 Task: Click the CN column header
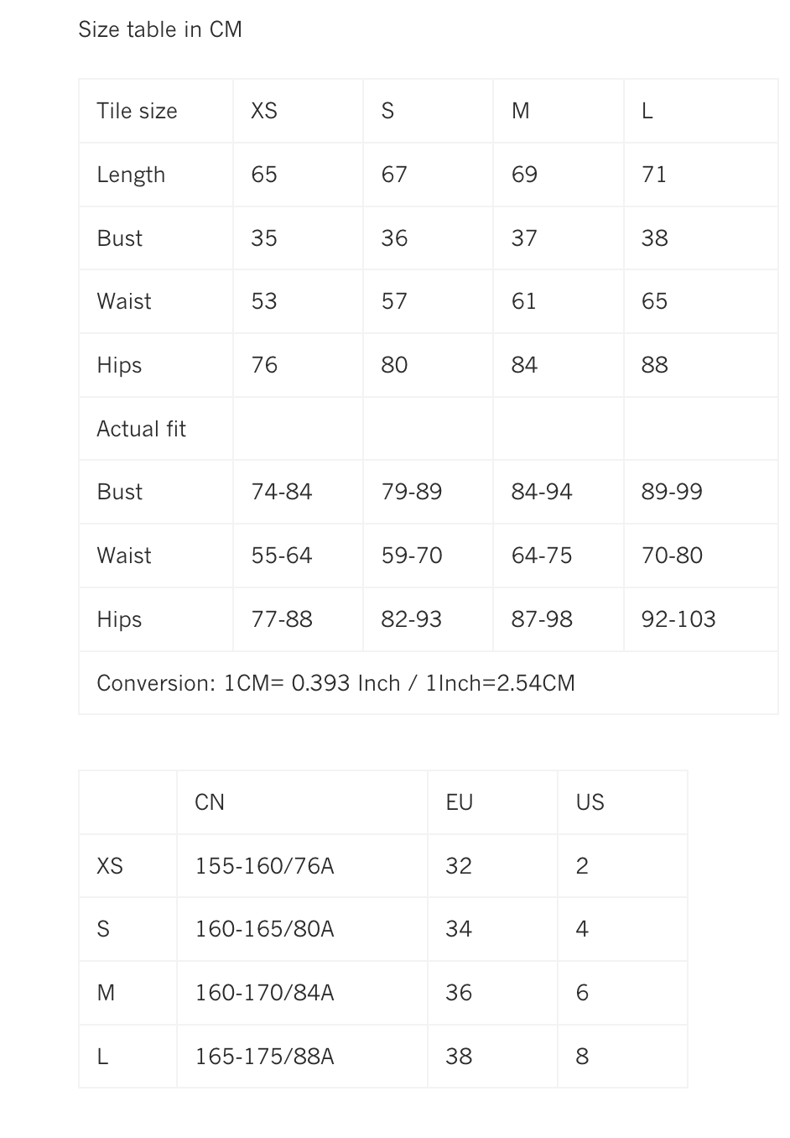210,802
